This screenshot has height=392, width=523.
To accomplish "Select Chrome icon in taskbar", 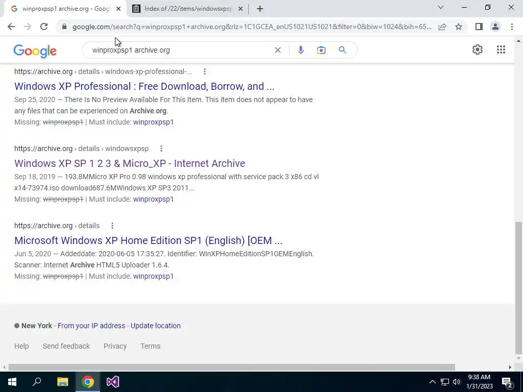I will tap(88, 382).
